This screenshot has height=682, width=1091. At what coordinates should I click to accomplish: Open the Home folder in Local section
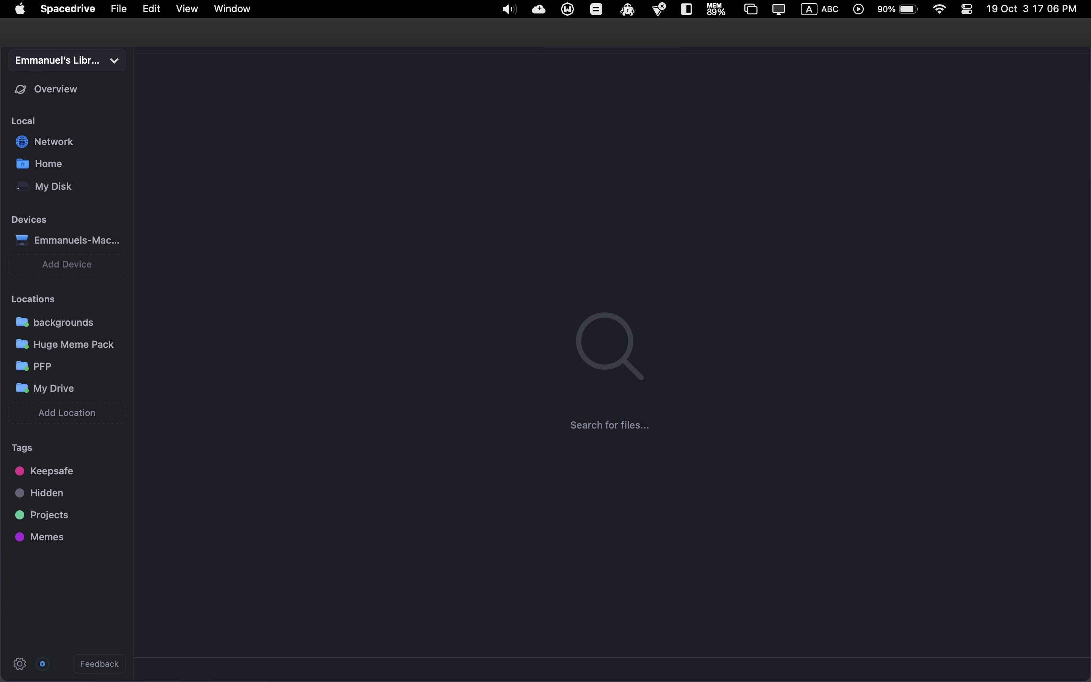coord(48,163)
